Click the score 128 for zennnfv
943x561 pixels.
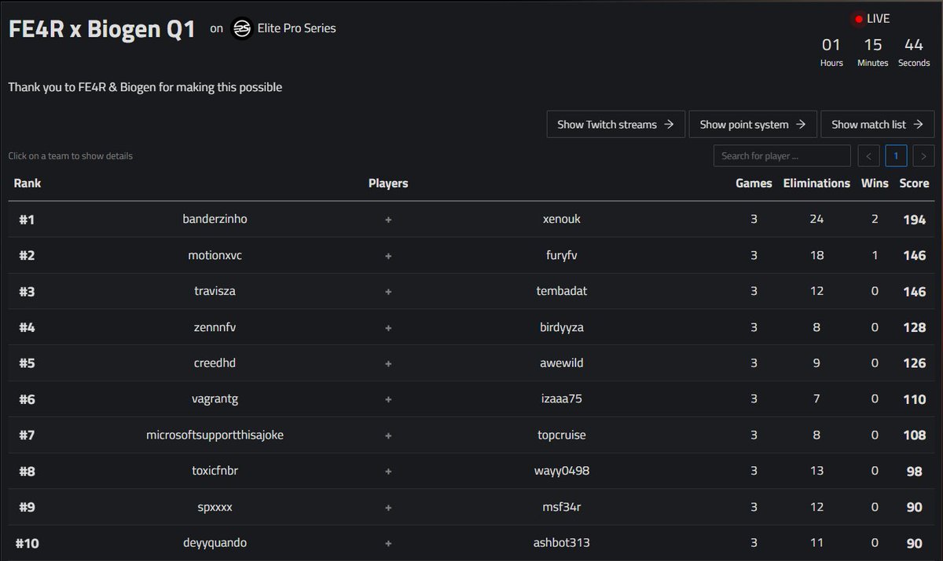pos(915,327)
